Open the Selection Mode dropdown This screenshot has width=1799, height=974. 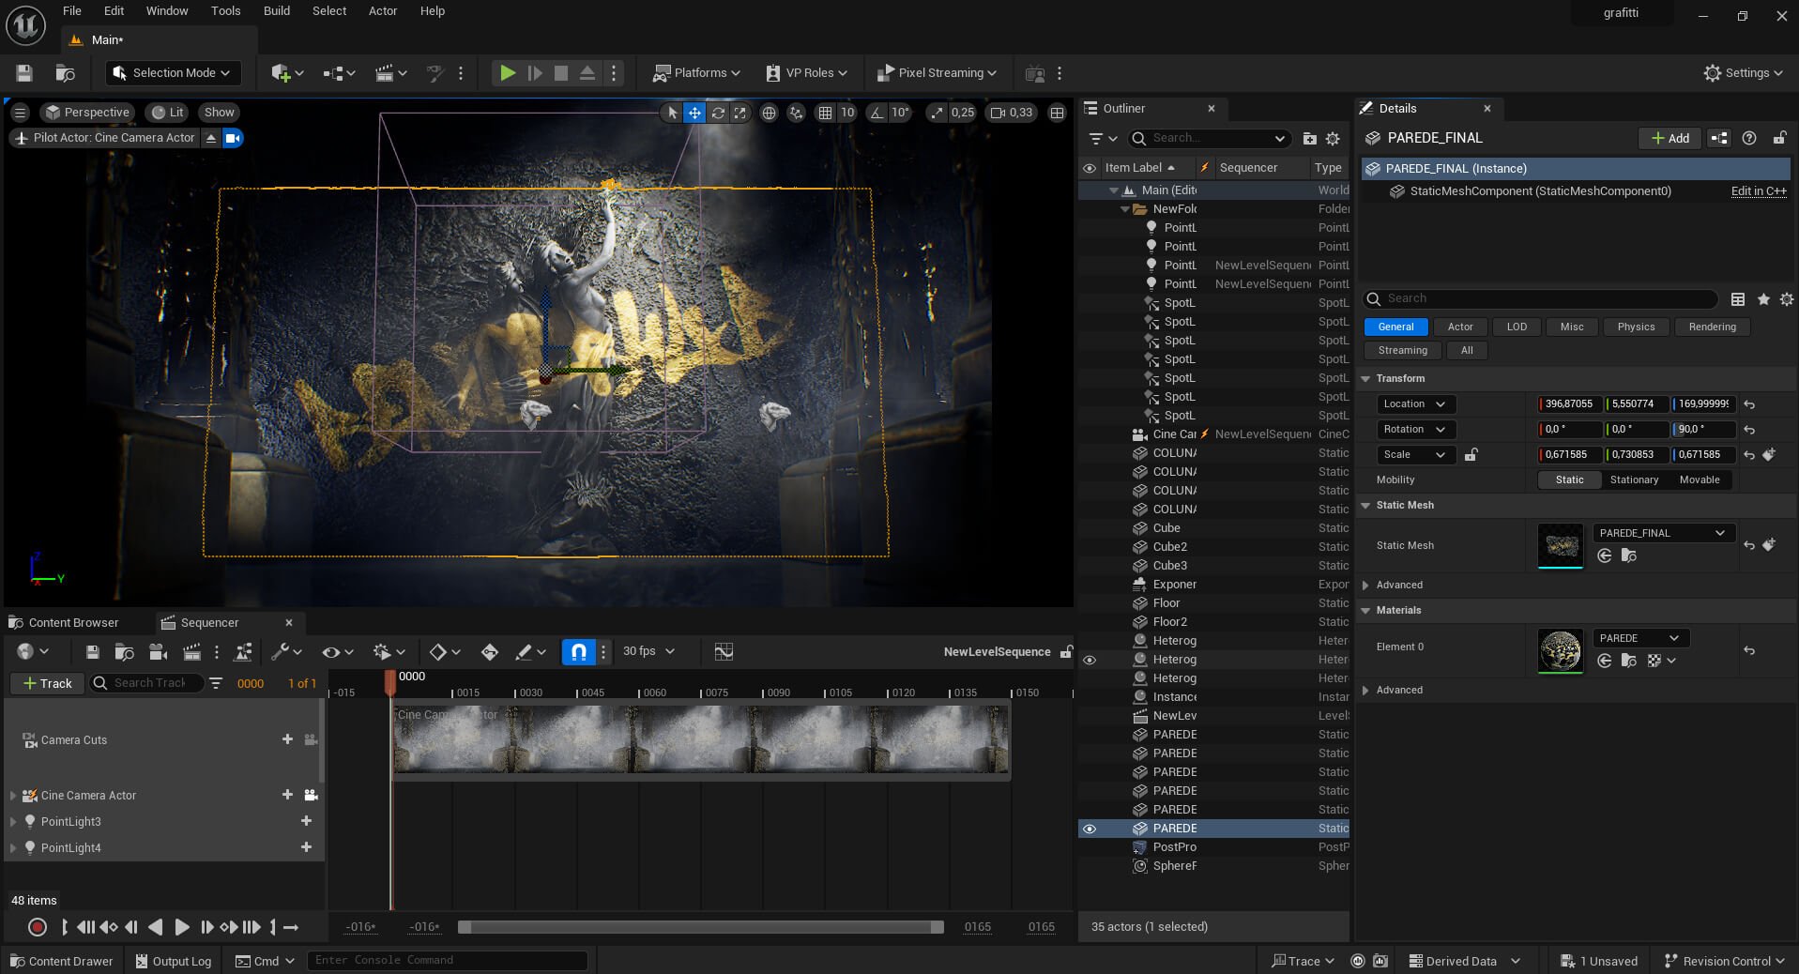(x=172, y=73)
